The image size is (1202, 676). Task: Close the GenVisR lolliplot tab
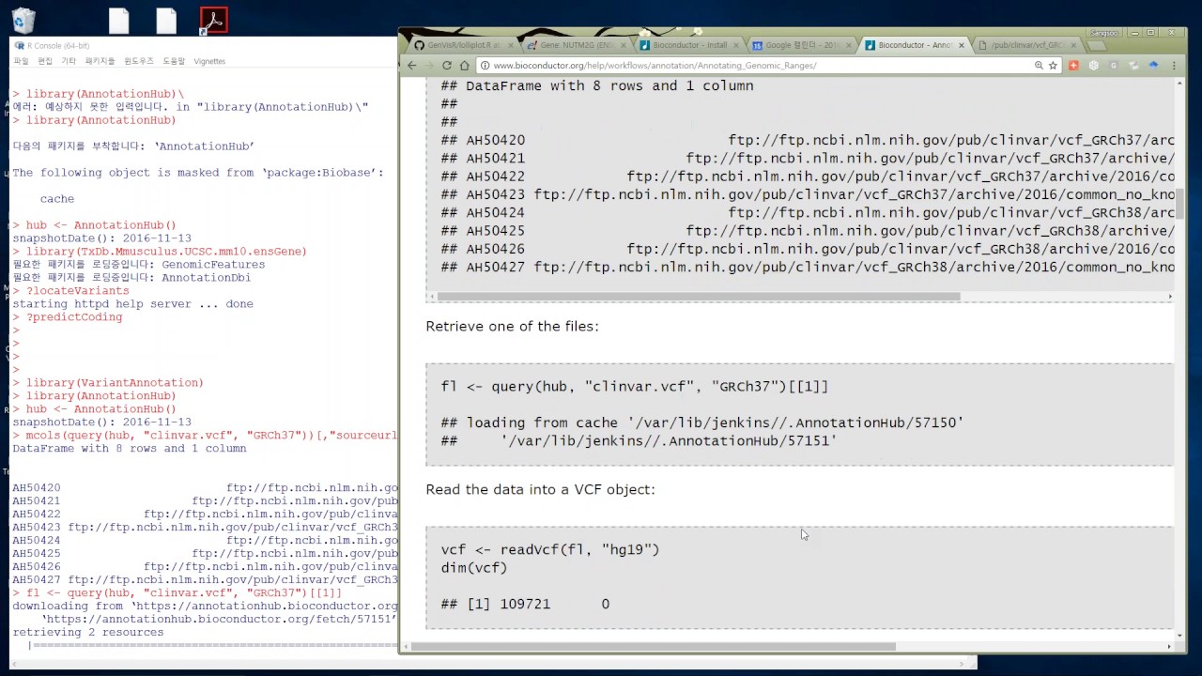pos(510,44)
